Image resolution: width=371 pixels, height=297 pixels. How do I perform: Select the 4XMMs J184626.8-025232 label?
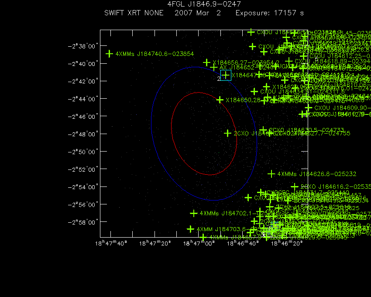coord(317,174)
